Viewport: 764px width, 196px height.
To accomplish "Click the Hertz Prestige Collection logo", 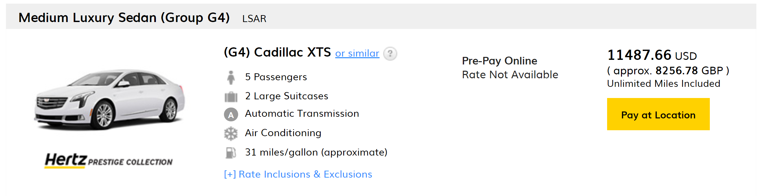I will [x=109, y=160].
